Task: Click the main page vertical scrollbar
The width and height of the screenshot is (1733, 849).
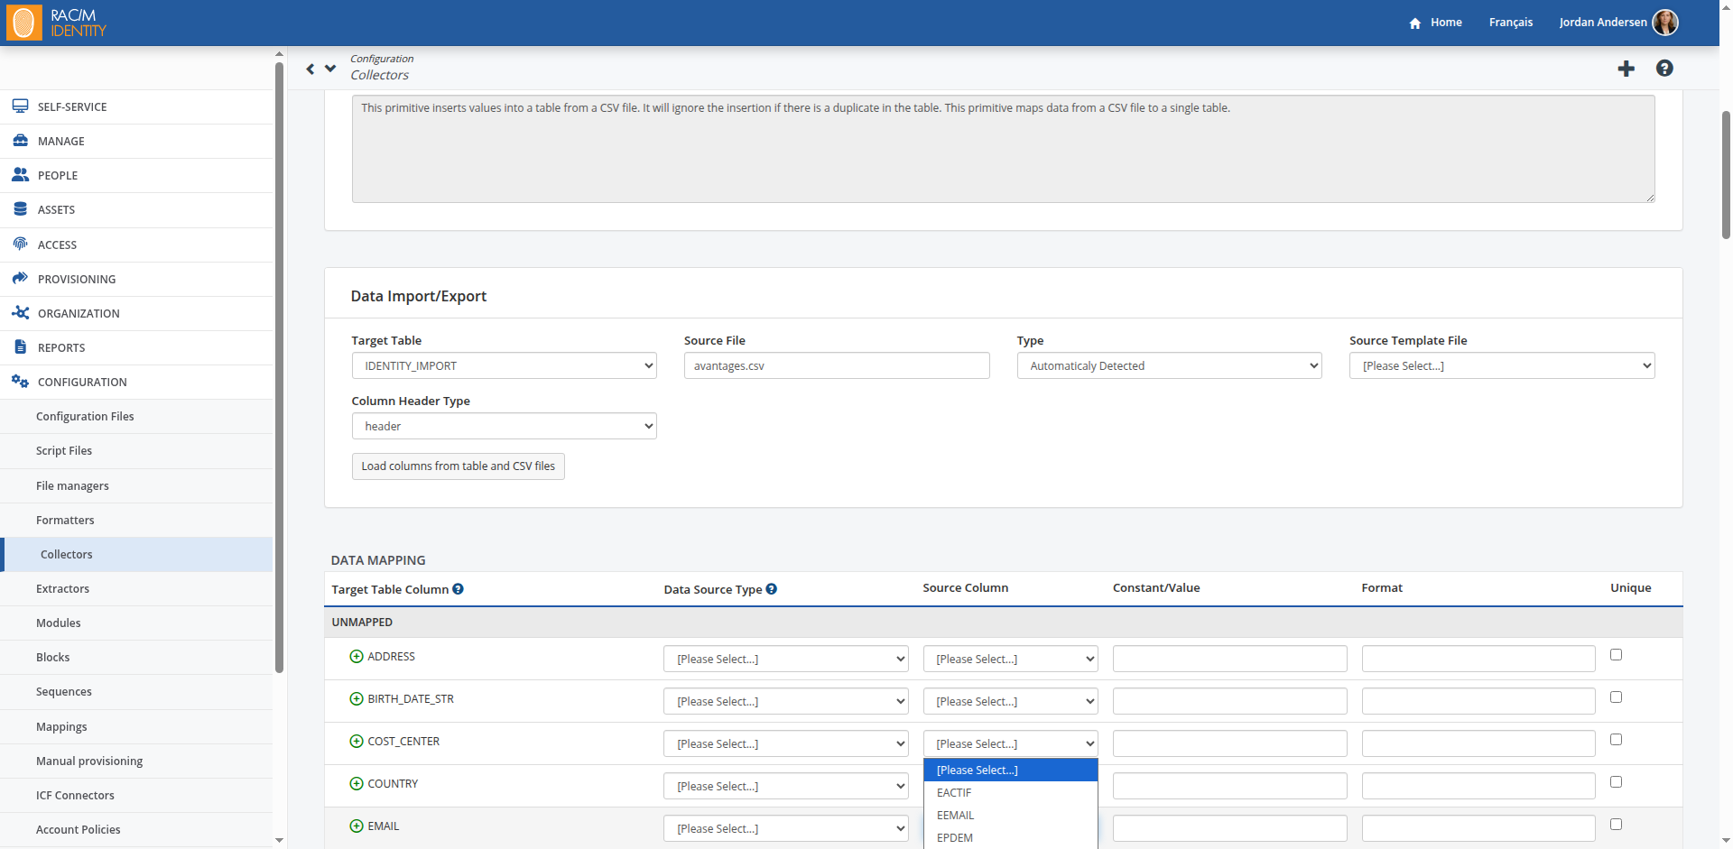Action: (1726, 176)
